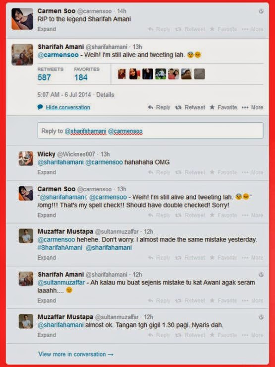Open Carmen Soo's avatar on top tweet
Viewport: 275px width, 367px height.
coord(22,19)
